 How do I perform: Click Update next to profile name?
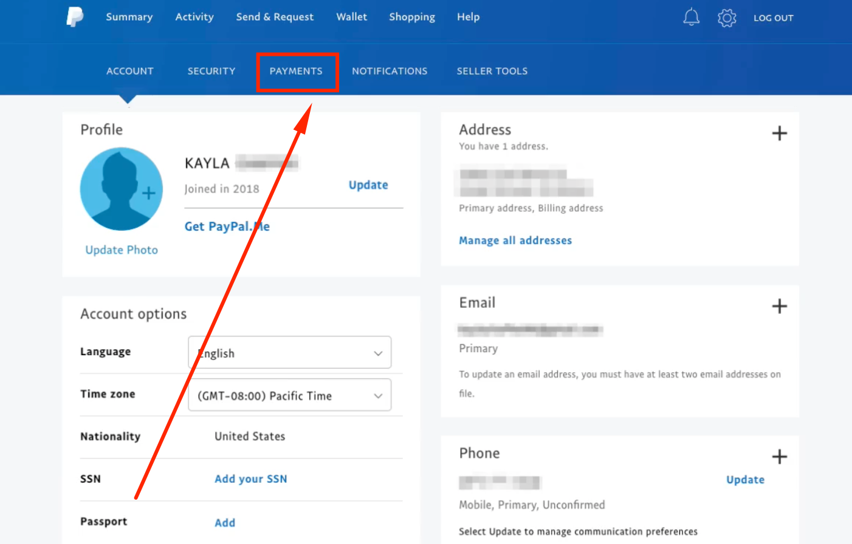tap(368, 185)
